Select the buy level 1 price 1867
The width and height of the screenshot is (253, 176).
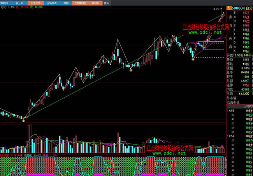point(246,35)
